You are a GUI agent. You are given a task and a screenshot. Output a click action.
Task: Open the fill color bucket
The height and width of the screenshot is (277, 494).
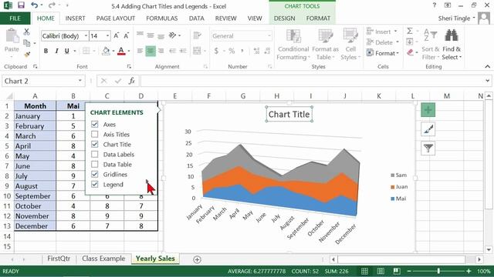point(107,51)
